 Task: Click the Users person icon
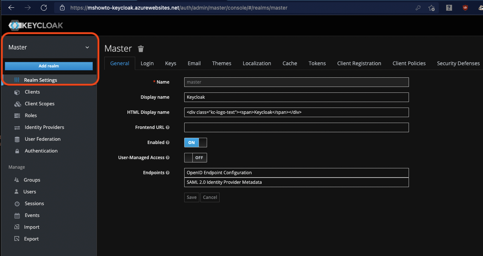tap(17, 192)
